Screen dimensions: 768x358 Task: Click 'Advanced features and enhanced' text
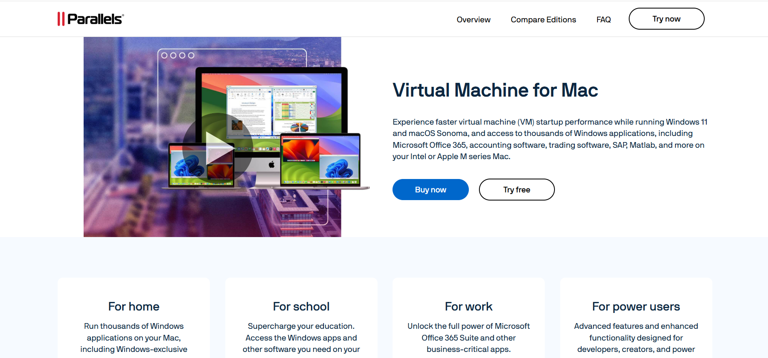click(x=636, y=326)
